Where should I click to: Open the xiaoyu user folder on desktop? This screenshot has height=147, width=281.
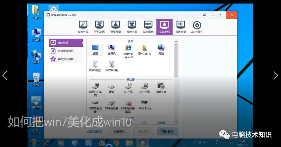tap(36, 12)
